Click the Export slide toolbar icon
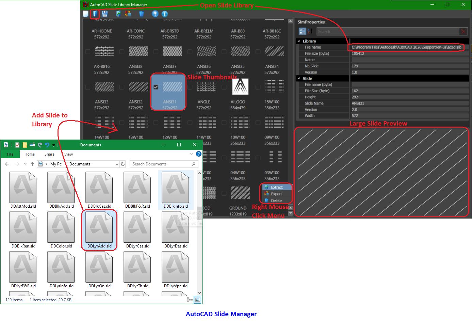This screenshot has height=321, width=472. [x=128, y=14]
